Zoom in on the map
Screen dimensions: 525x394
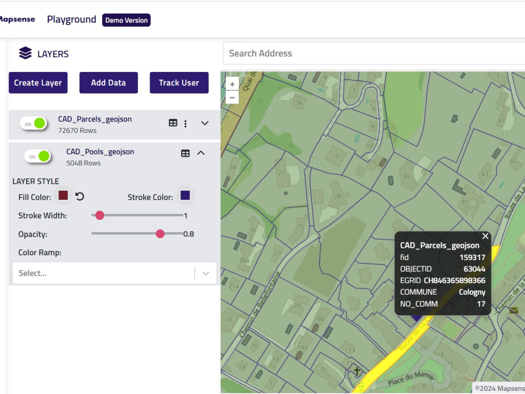(x=233, y=84)
